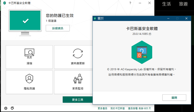Click the hexagon product logo in the 關於 dialog
The width and height of the screenshot is (194, 112).
pyautogui.click(x=142, y=52)
